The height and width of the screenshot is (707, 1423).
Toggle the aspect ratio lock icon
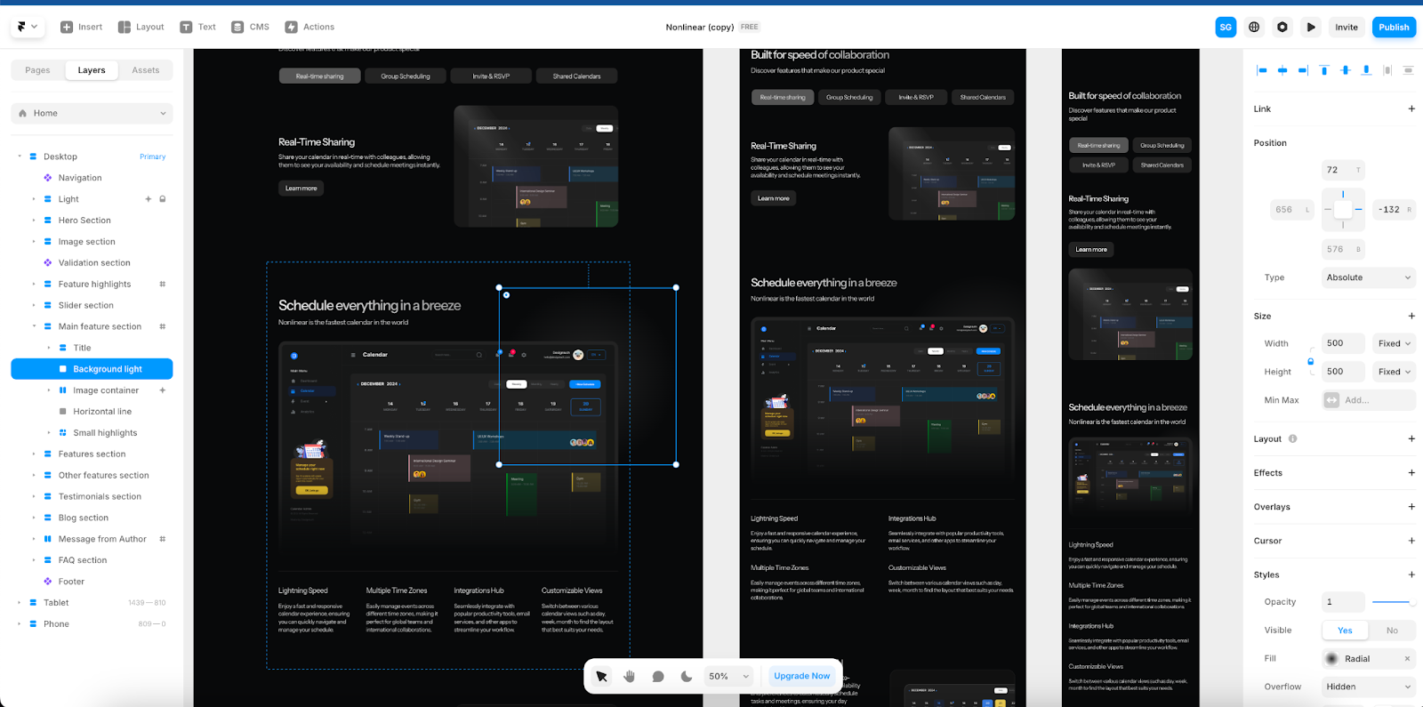click(x=1311, y=361)
